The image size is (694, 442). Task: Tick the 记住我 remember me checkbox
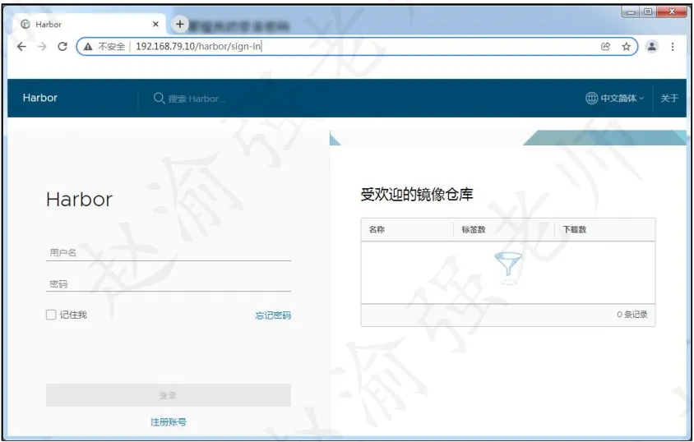click(51, 315)
